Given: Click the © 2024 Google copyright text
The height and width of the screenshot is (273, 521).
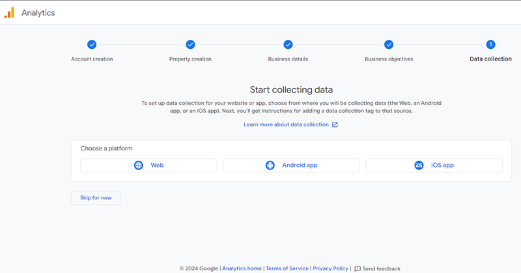Looking at the screenshot, I should (199, 268).
